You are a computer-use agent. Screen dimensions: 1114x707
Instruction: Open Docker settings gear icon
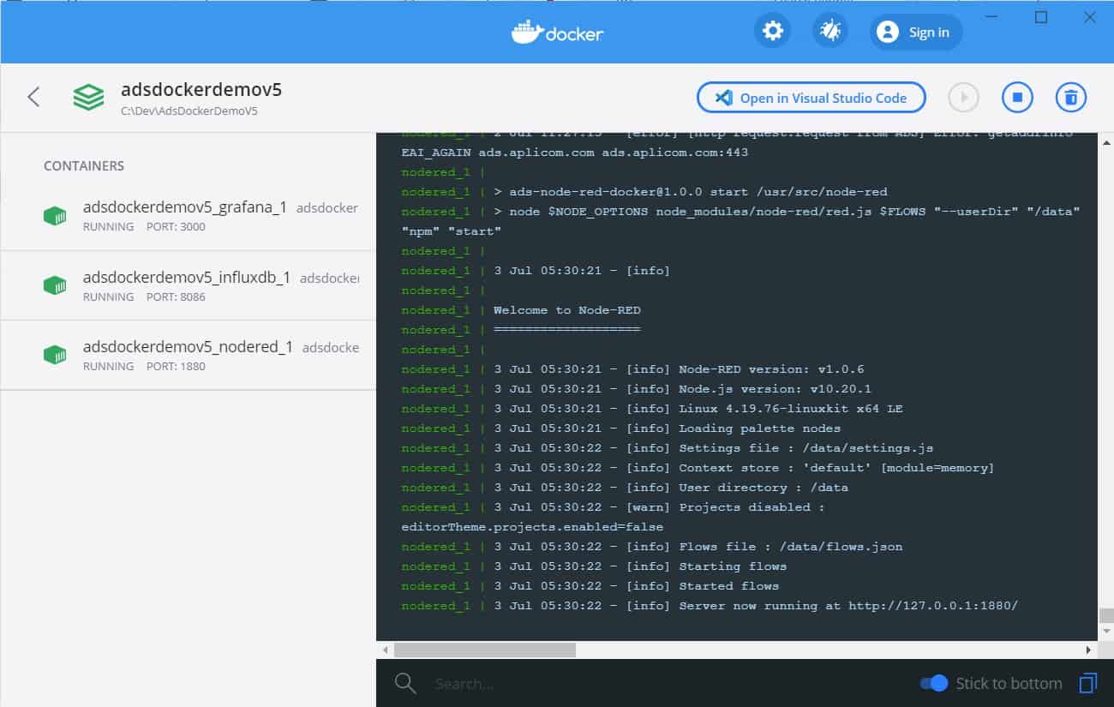[x=772, y=32]
